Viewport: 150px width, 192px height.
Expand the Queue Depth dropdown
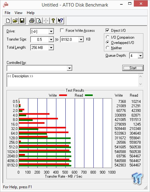(x=140, y=56)
